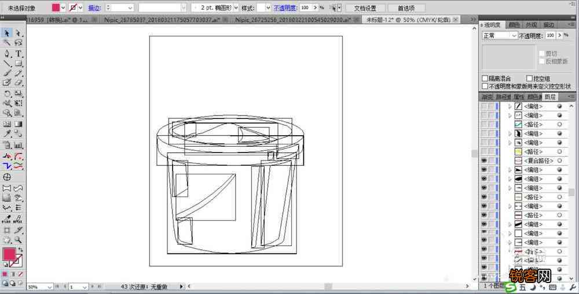This screenshot has height=294, width=579.
Task: Select the Symbol Sprayer tool
Action: click(6, 145)
